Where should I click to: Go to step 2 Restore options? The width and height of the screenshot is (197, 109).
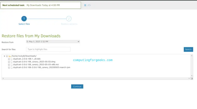click(69, 19)
